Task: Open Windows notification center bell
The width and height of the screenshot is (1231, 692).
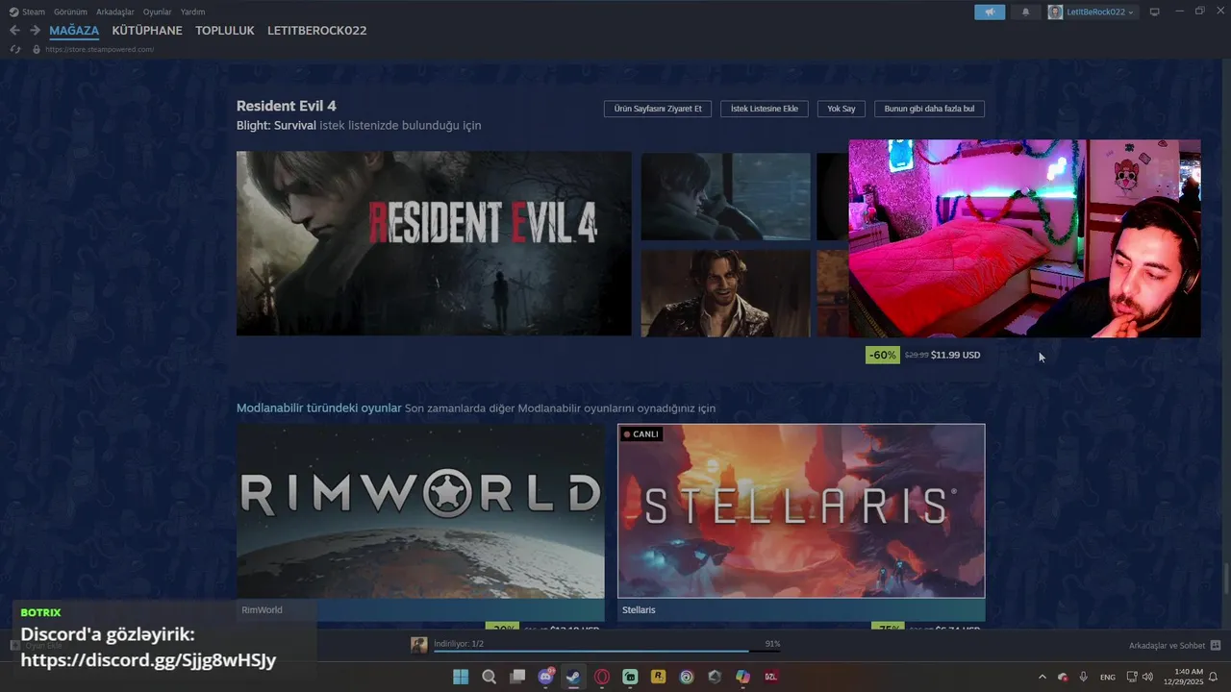Action: pos(1214,677)
